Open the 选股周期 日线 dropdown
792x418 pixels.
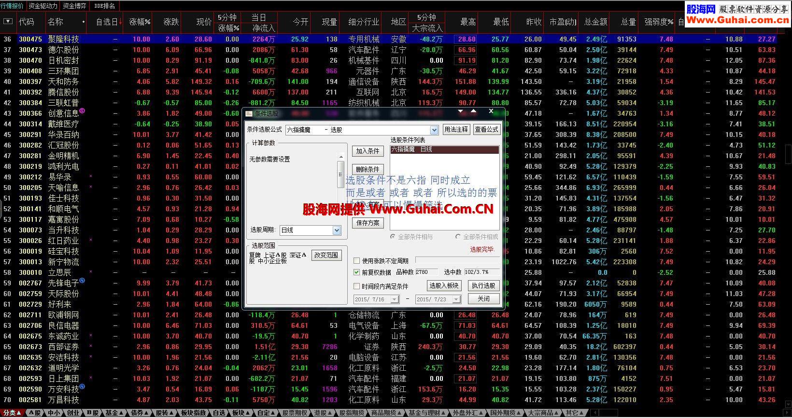(x=337, y=230)
